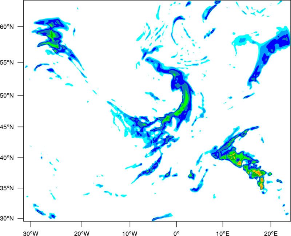This screenshot has height=236, width=291.
Task: Click the 20°W longitude label
Action: [82, 233]
